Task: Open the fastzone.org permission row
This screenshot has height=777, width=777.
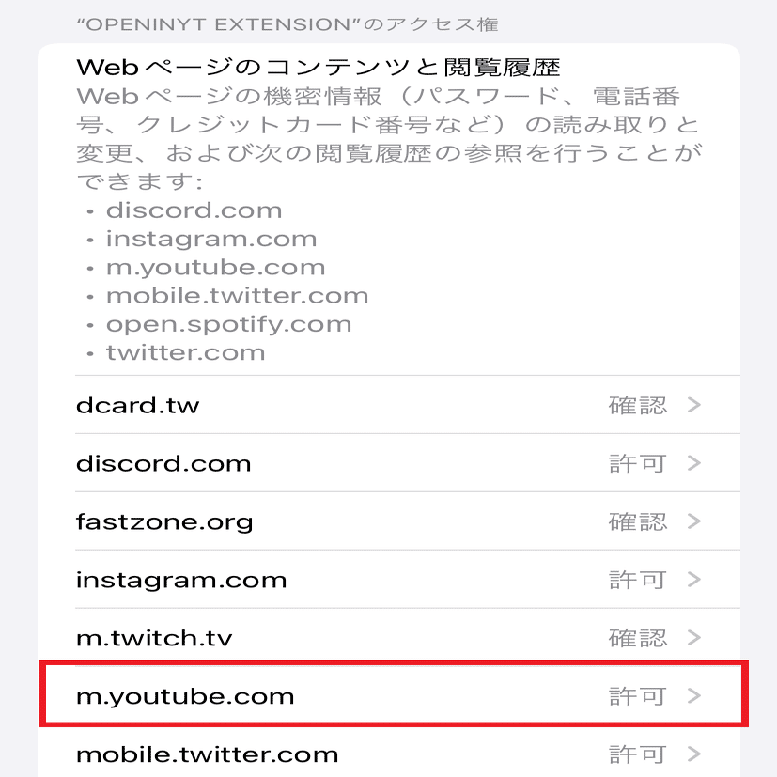Action: tap(389, 521)
